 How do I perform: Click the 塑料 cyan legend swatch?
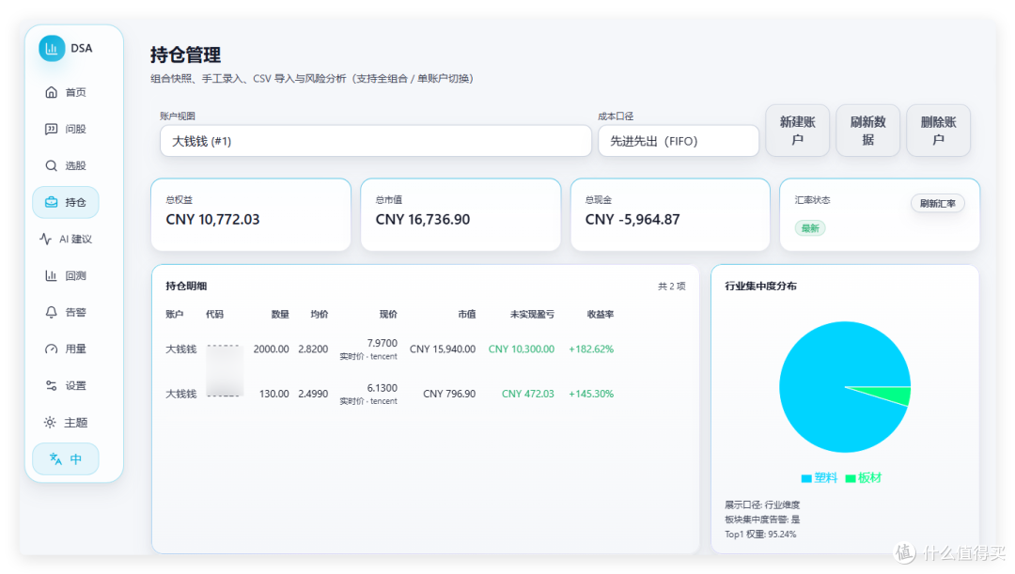tap(806, 478)
